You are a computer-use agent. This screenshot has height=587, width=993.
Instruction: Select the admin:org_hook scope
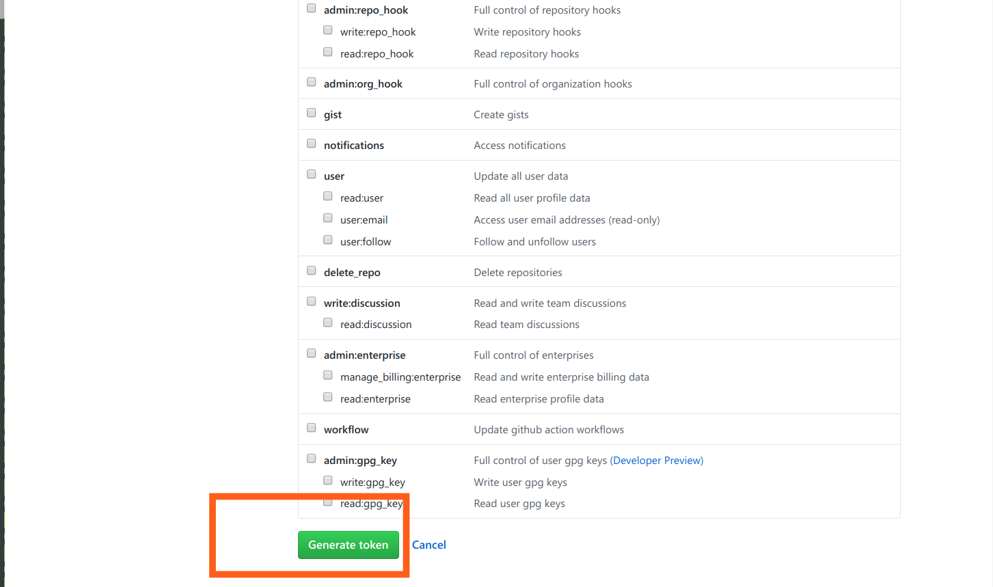[x=312, y=83]
